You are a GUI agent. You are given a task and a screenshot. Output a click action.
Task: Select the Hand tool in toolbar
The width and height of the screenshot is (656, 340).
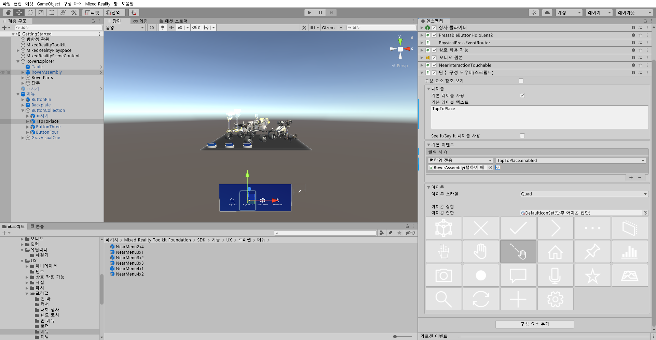coord(8,13)
